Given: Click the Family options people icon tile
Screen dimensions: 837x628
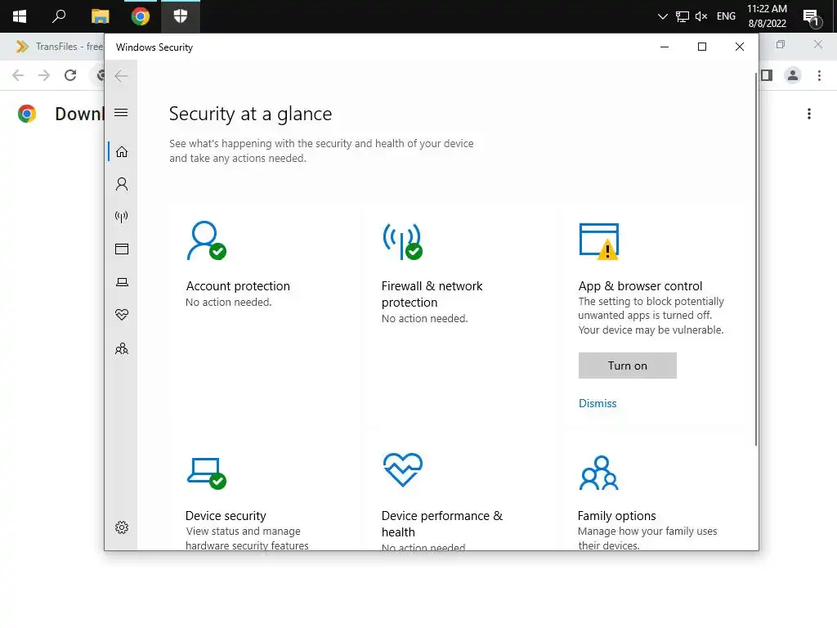Looking at the screenshot, I should pos(599,473).
